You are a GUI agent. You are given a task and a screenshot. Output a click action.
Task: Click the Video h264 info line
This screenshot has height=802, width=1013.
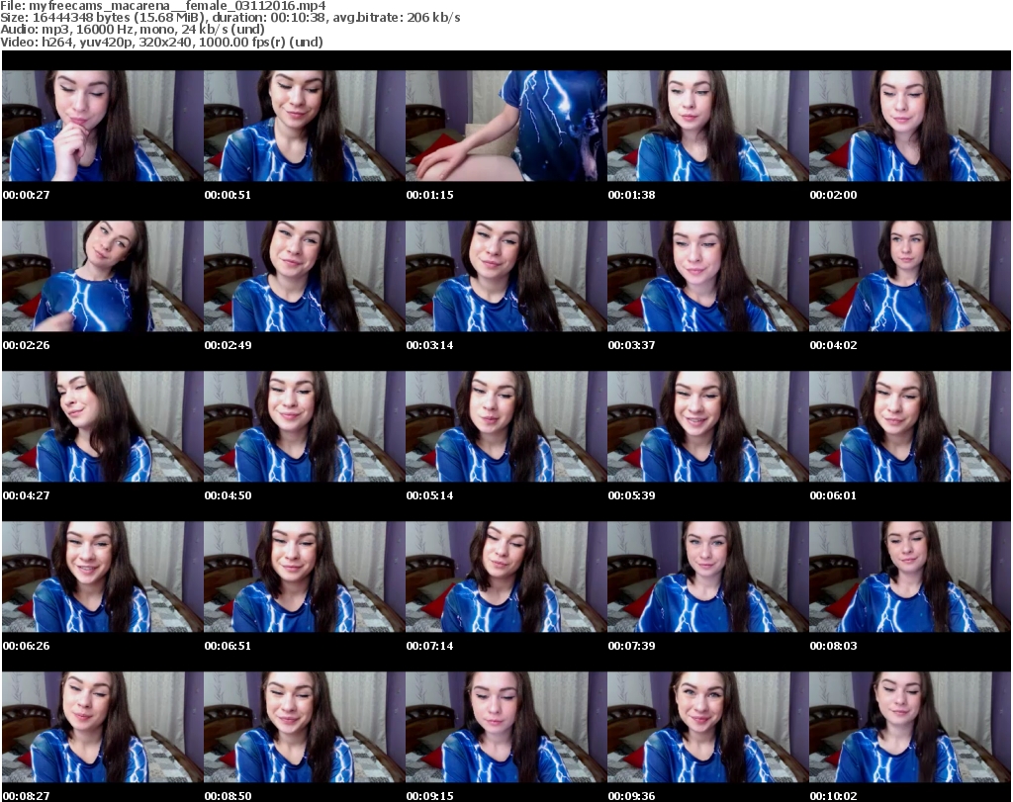pos(161,42)
